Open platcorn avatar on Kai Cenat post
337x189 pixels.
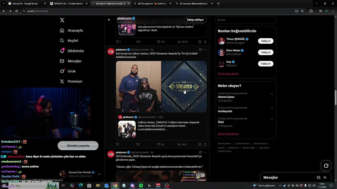(111, 51)
